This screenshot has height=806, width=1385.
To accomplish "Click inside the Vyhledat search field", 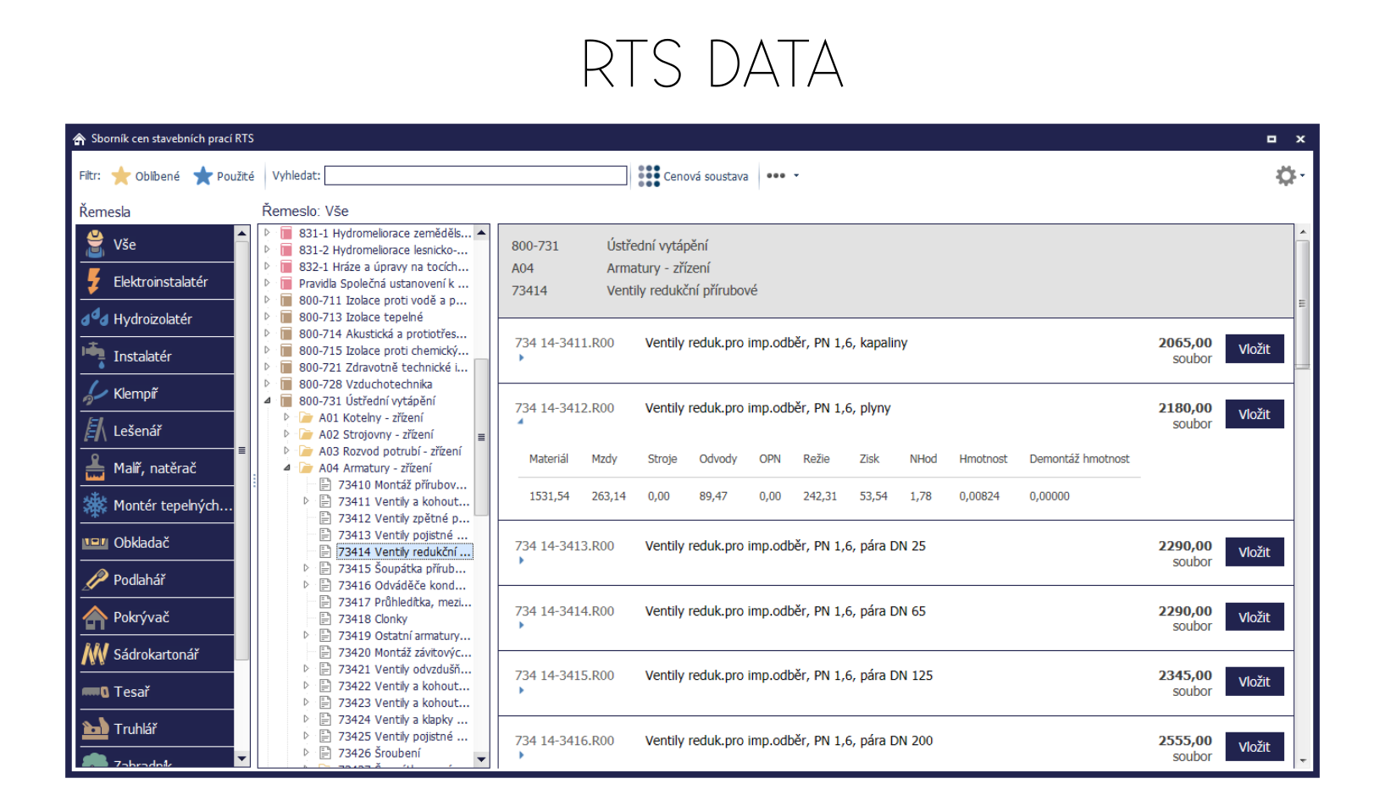I will 474,175.
